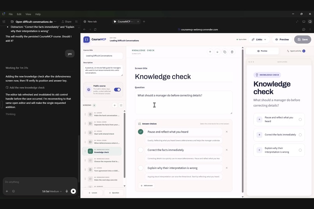Reload the CourseMCP page
This screenshot has height=209, width=314.
point(95,30)
